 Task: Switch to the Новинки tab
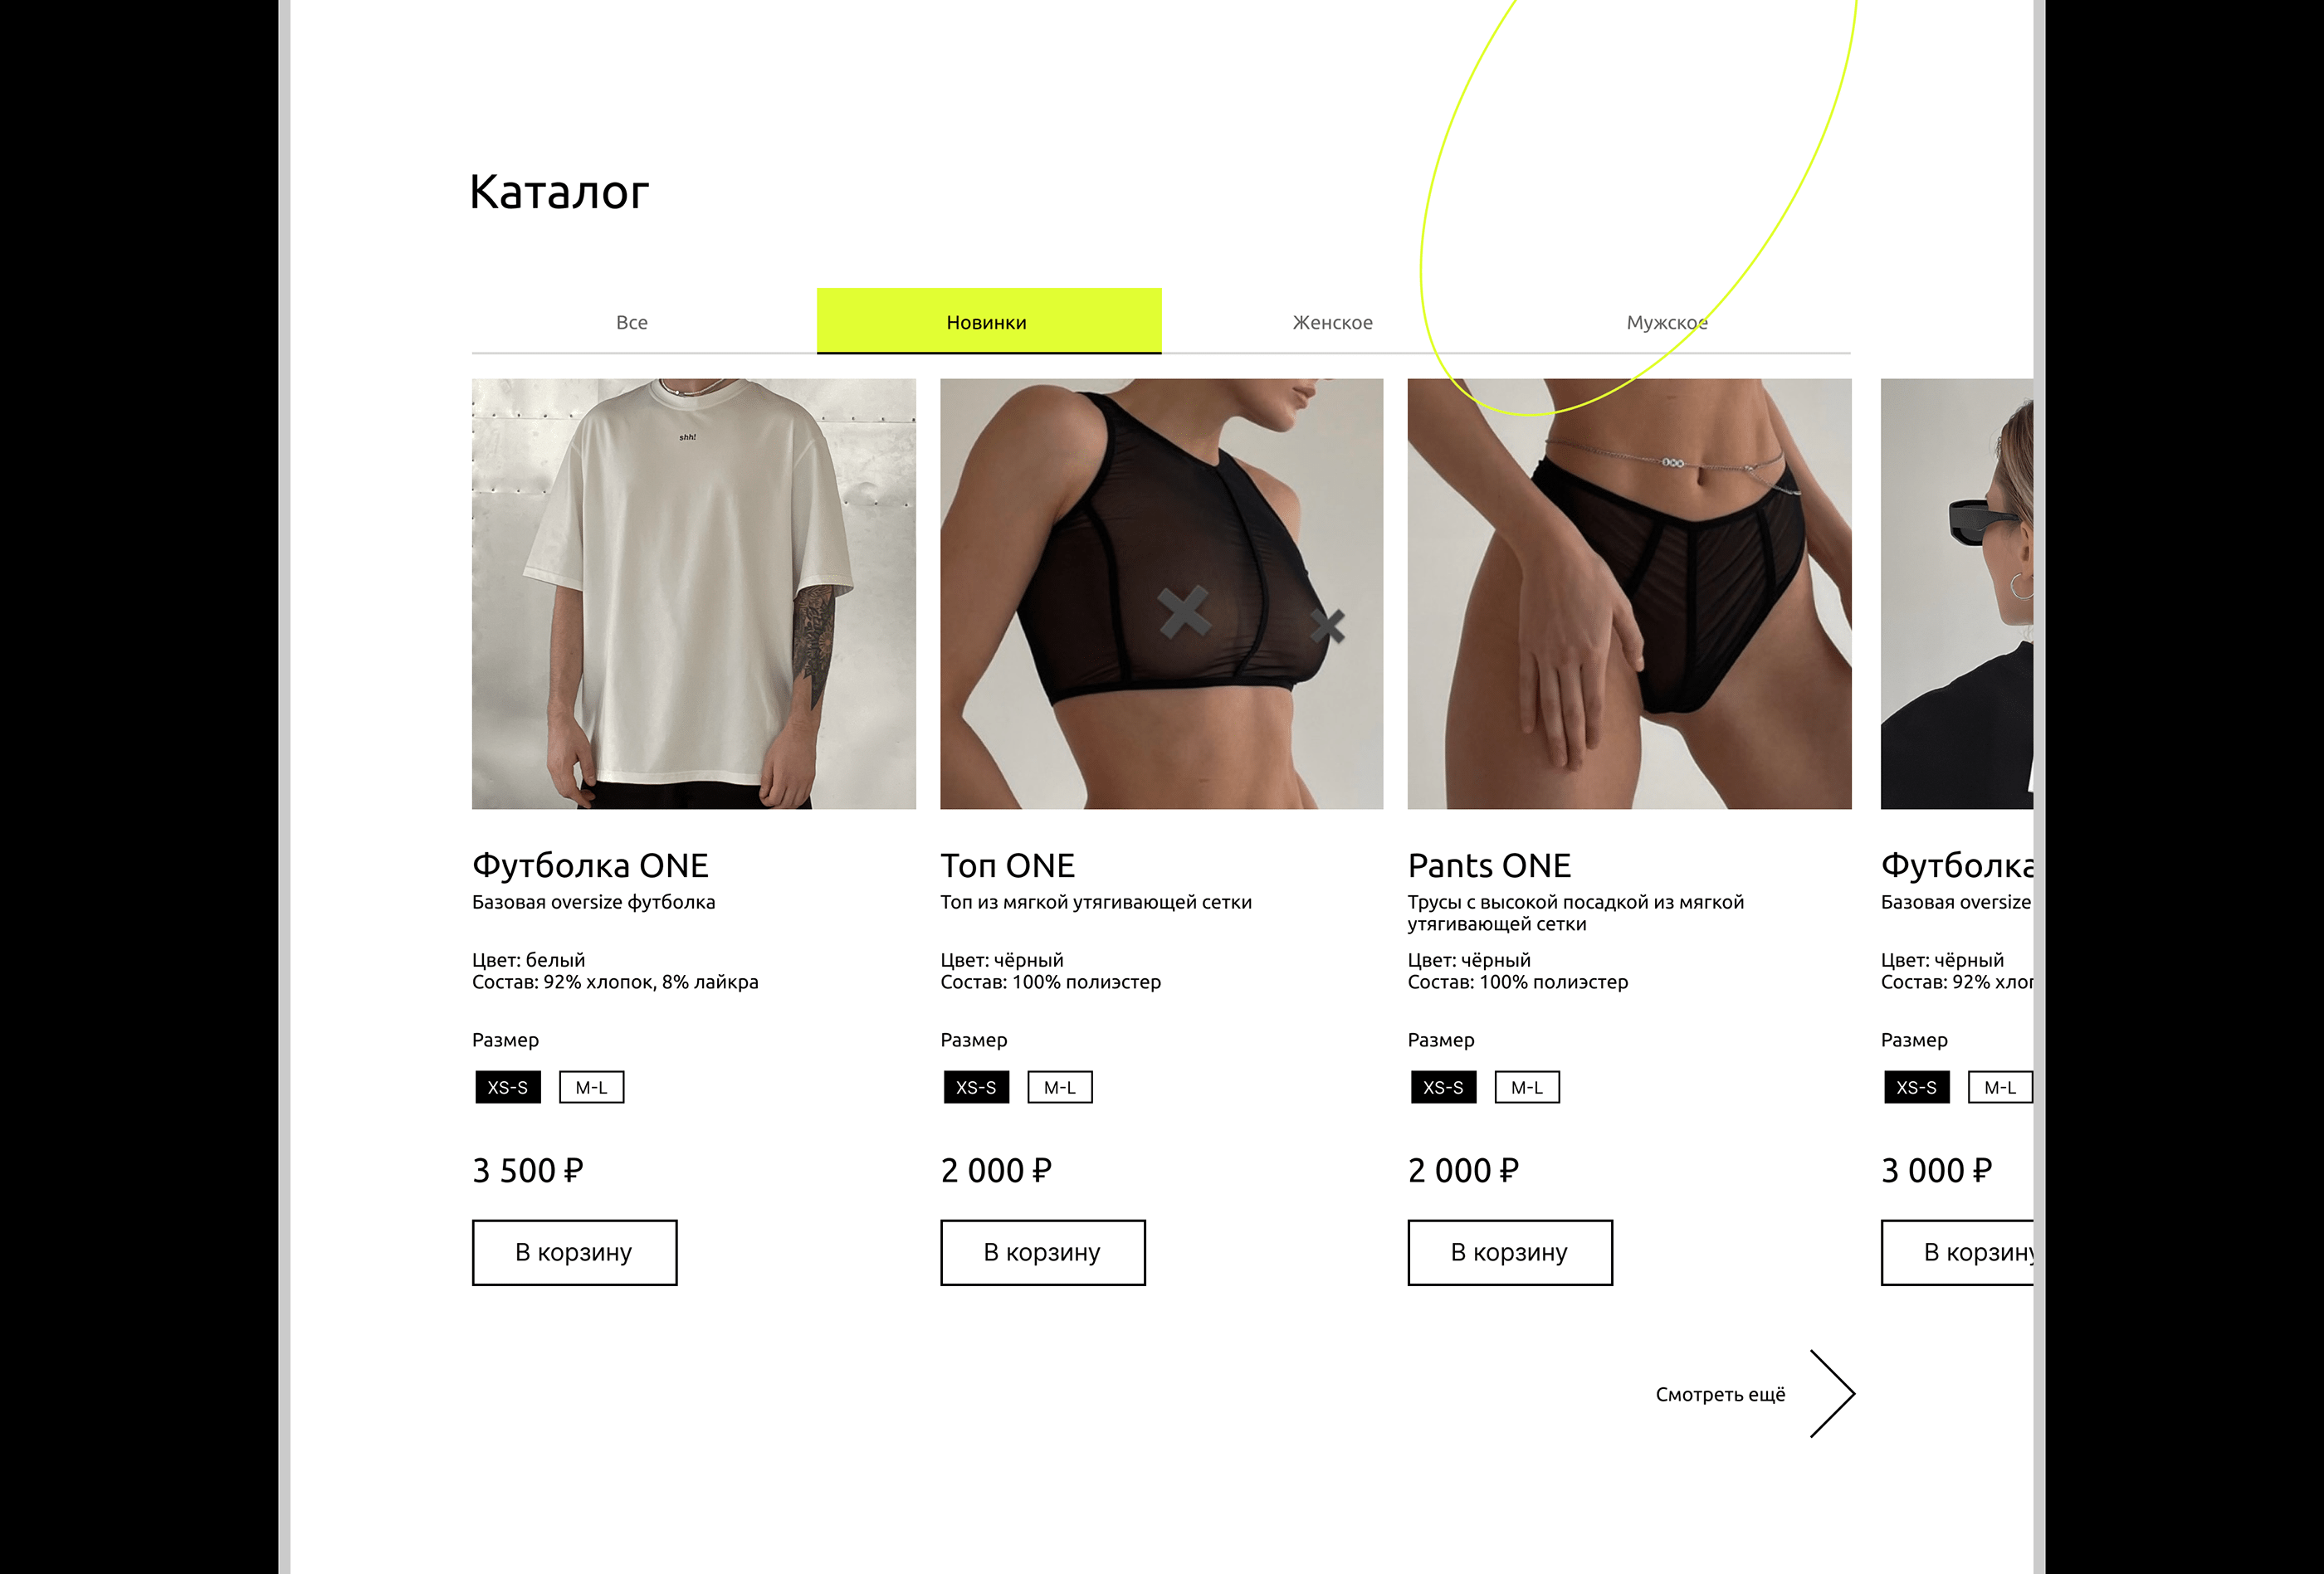point(989,321)
